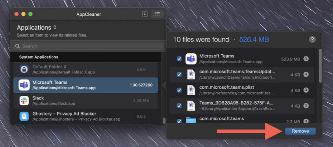Switch to the list view icon in the title bar

click(157, 14)
